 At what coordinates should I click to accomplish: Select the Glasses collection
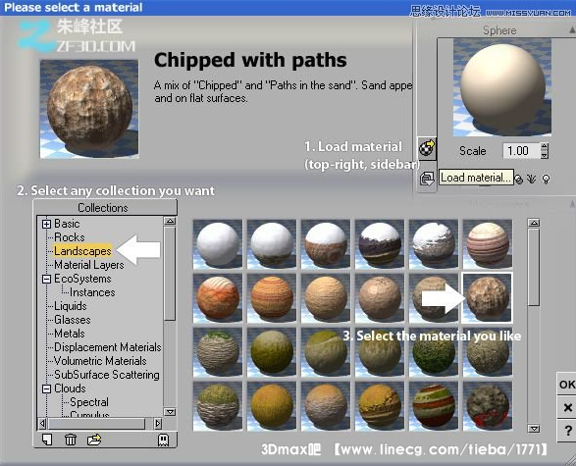click(x=73, y=320)
